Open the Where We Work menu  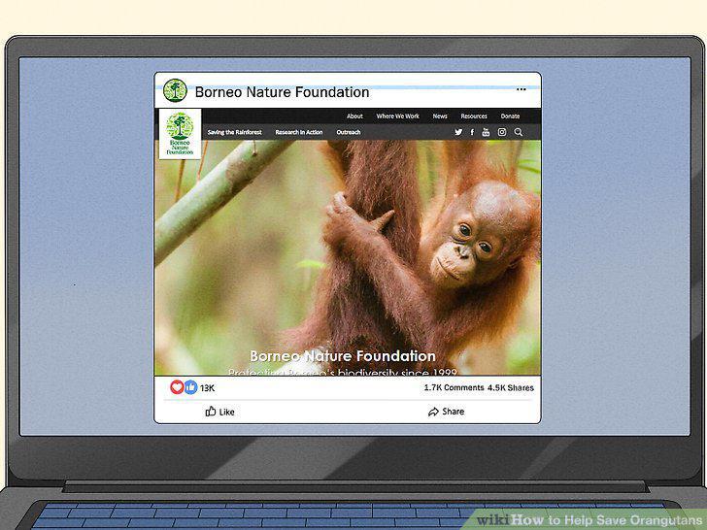click(x=398, y=116)
